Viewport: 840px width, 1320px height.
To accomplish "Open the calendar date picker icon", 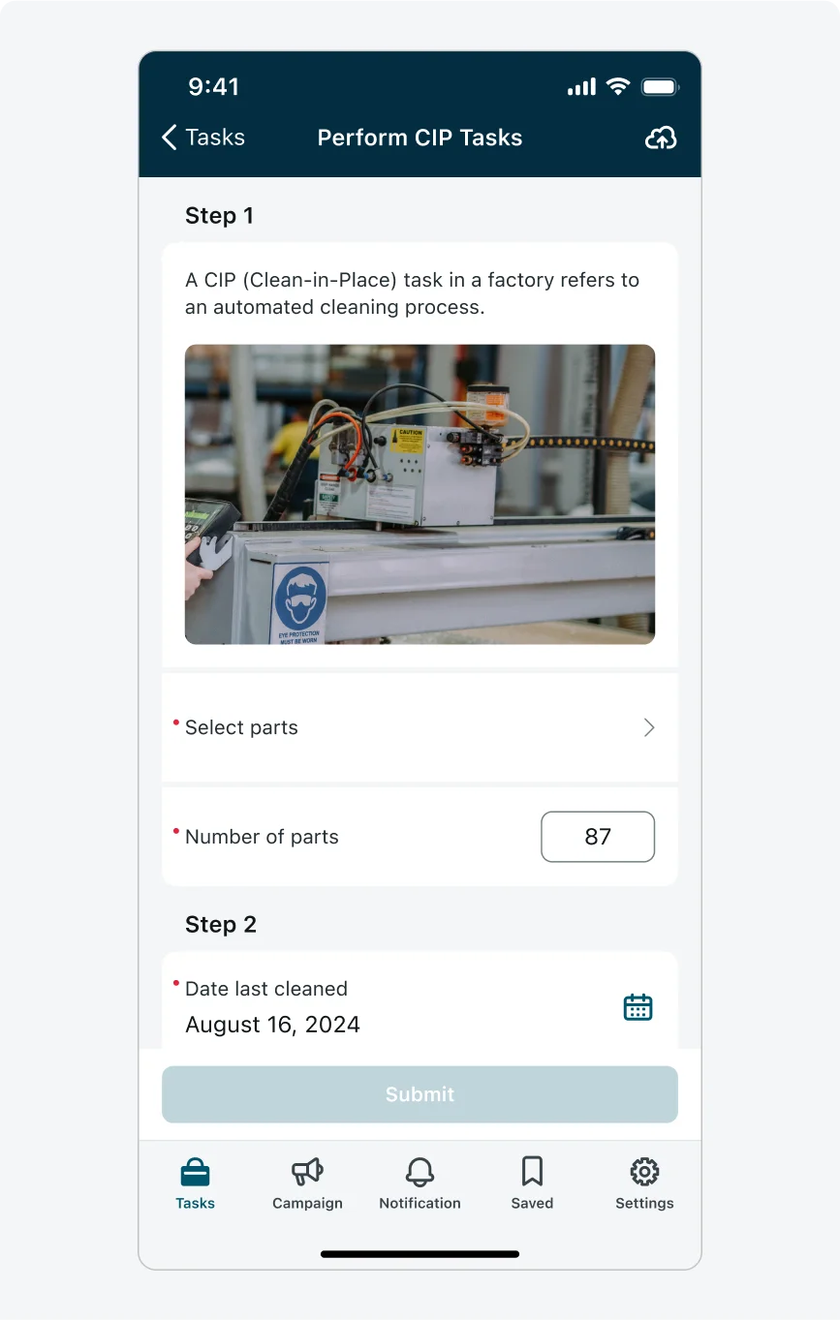I will point(638,1007).
